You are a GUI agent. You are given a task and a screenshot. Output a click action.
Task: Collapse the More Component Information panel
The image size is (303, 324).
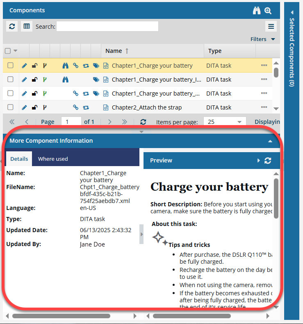point(270,141)
